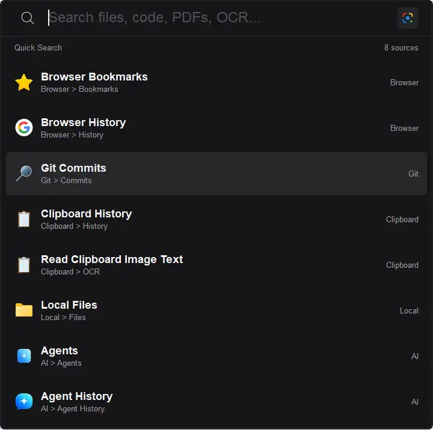
Task: Click the magnifying glass Git Commits icon
Action: tap(24, 174)
